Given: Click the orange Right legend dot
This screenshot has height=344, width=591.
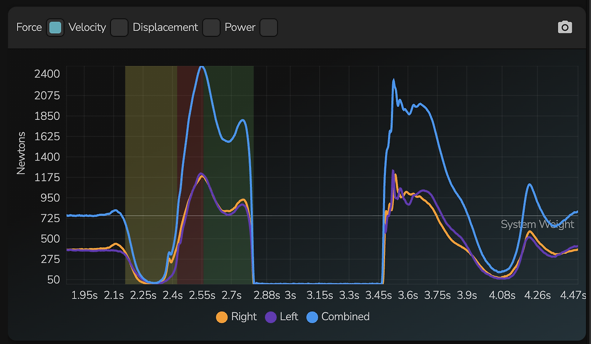Looking at the screenshot, I should tap(222, 317).
